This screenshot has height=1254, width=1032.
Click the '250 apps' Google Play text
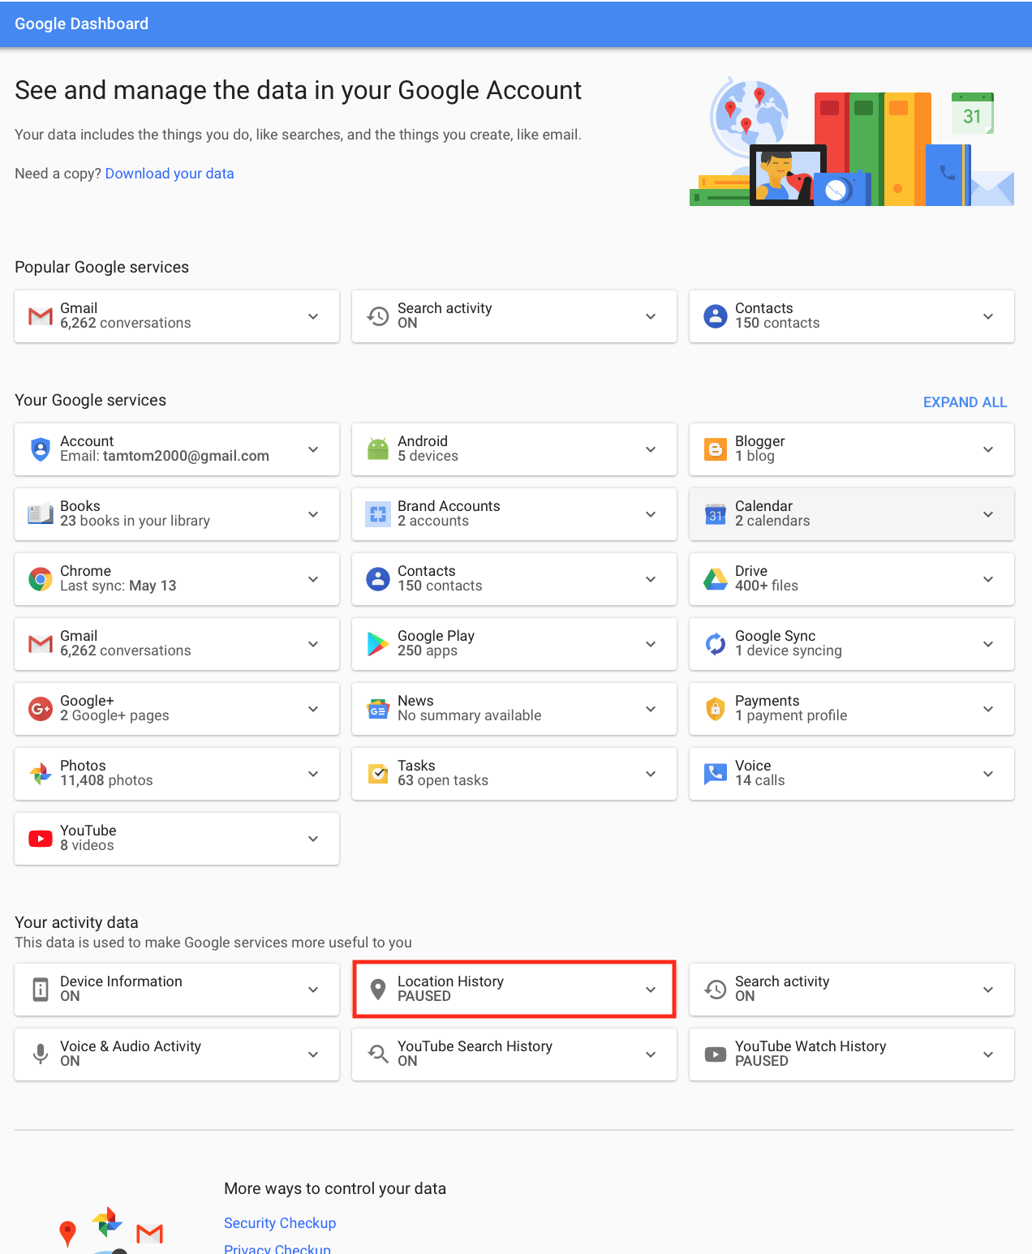[x=428, y=651]
